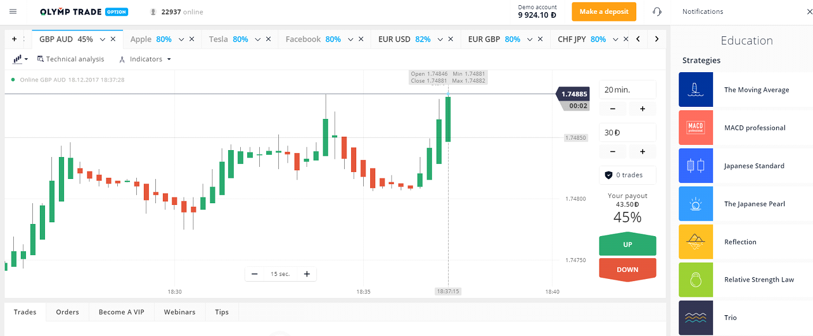Zoom in the chart timeframe
Viewport: 813px width, 336px height.
click(307, 274)
